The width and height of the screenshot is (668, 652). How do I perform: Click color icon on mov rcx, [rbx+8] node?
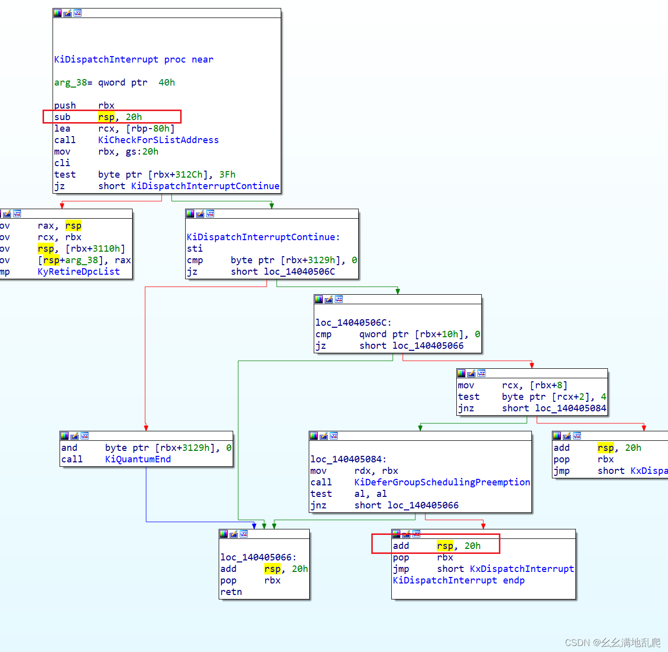461,373
